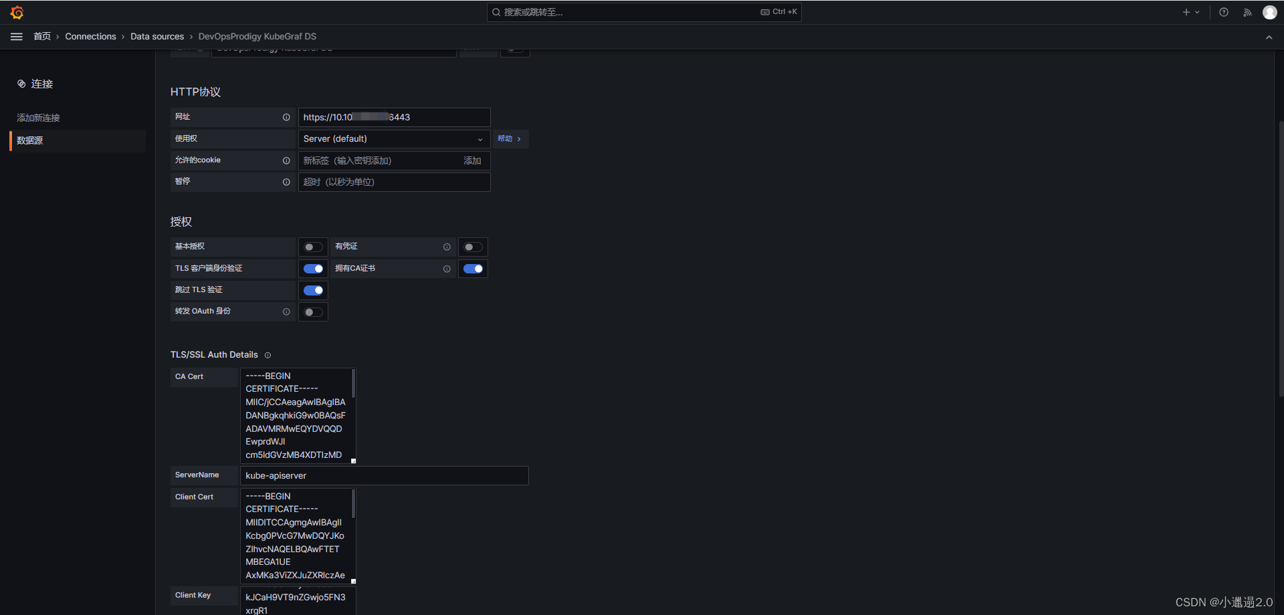Open 添加新连接 in sidebar

click(38, 118)
